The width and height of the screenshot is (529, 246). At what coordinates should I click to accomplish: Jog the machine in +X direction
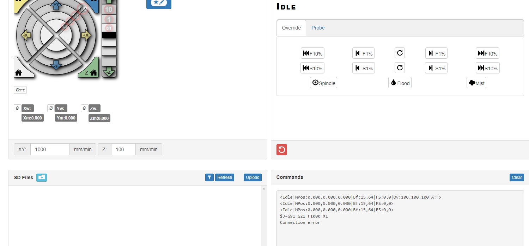point(86,35)
